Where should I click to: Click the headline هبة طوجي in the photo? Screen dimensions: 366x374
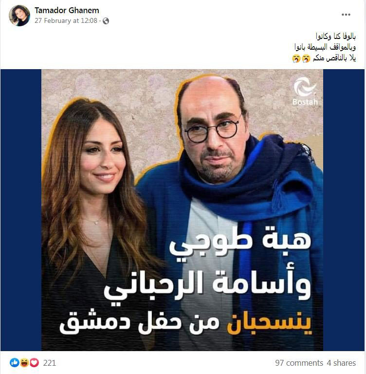pyautogui.click(x=240, y=244)
